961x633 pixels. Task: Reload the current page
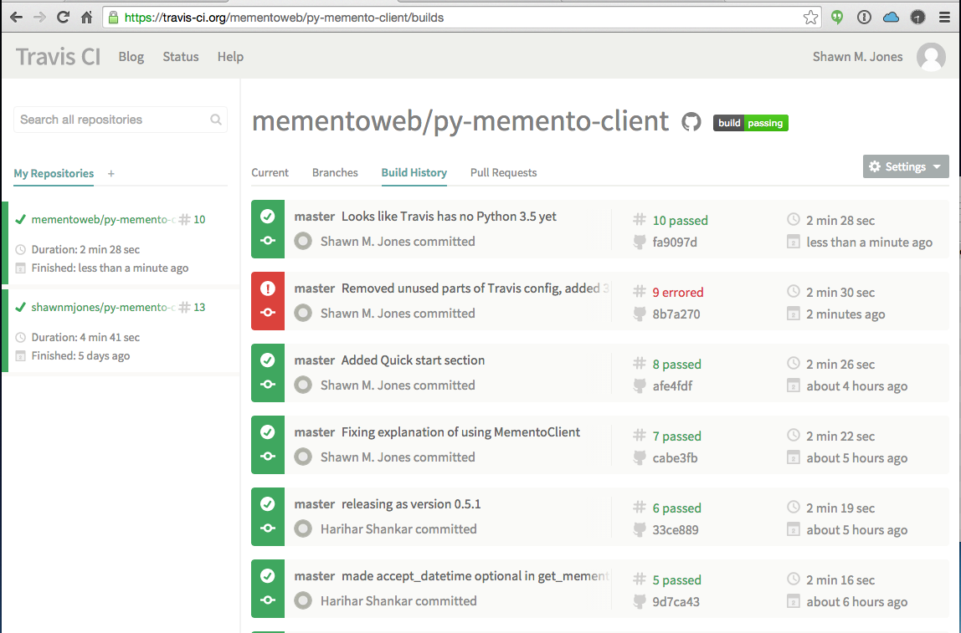point(63,18)
